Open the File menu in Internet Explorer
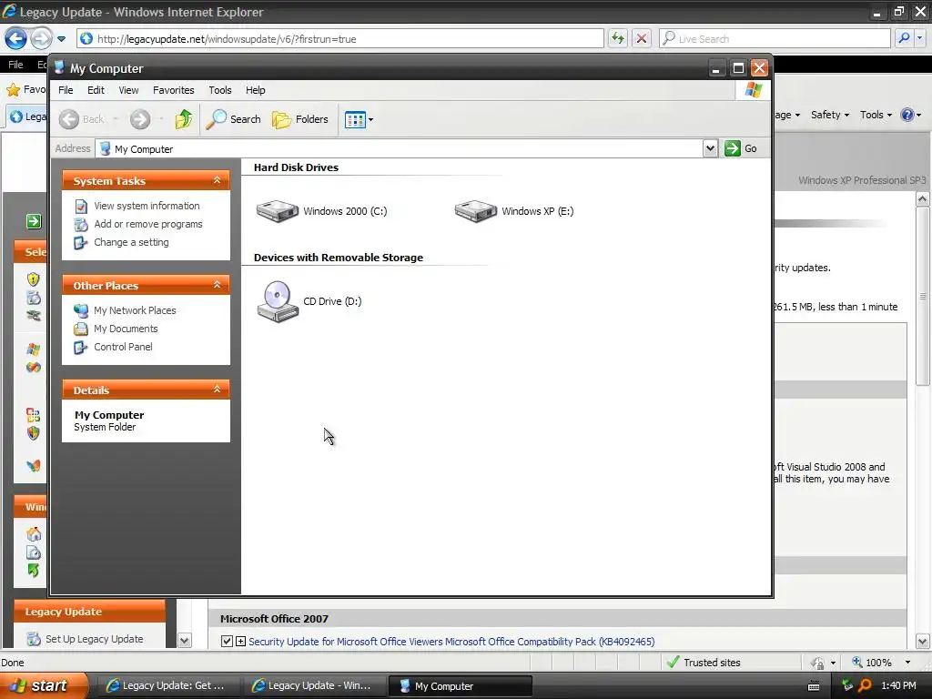Viewport: 932px width, 699px height. [16, 65]
